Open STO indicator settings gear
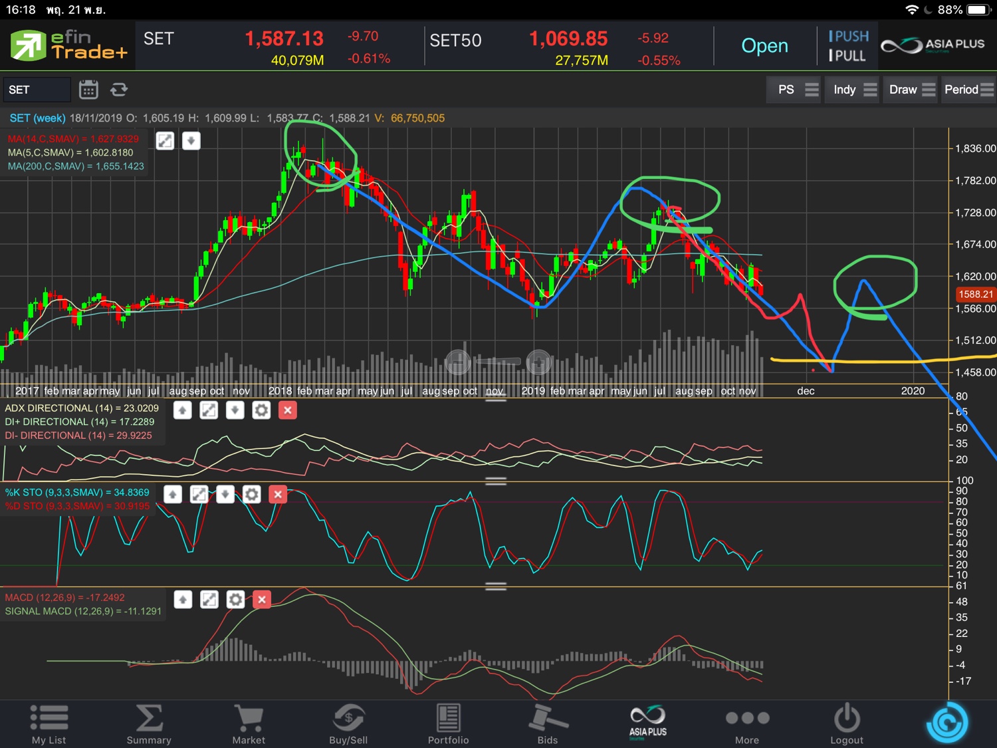Viewport: 997px width, 748px height. tap(251, 494)
